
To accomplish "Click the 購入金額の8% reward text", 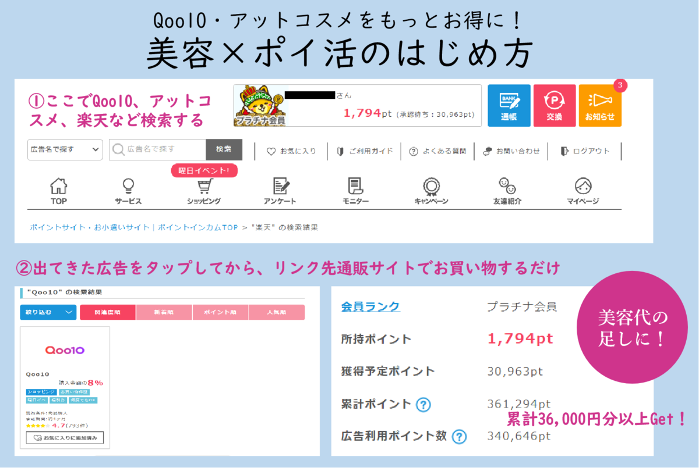I will [x=81, y=383].
